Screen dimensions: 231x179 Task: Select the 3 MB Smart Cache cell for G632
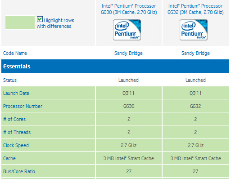point(195,158)
